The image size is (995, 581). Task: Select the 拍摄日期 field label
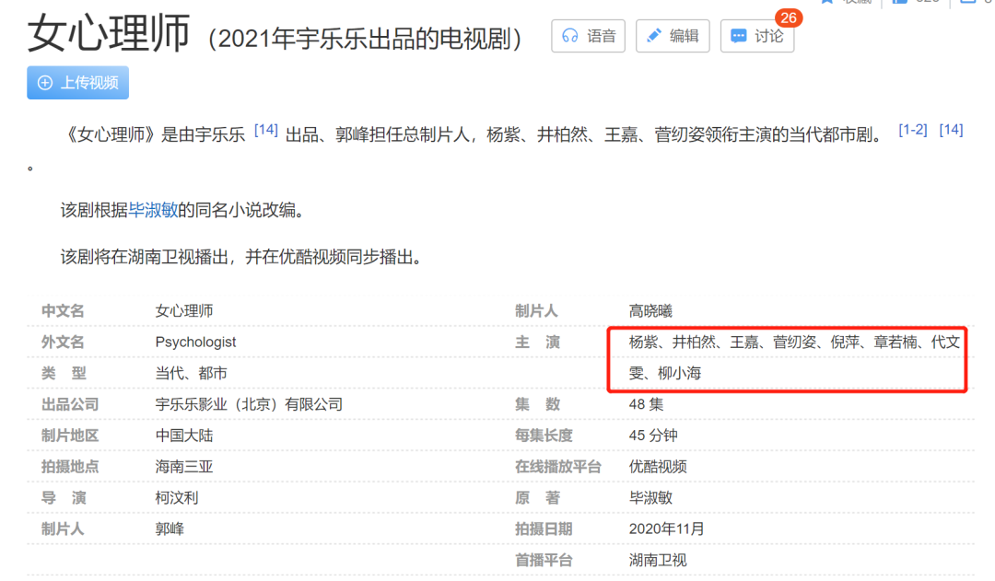(x=544, y=529)
